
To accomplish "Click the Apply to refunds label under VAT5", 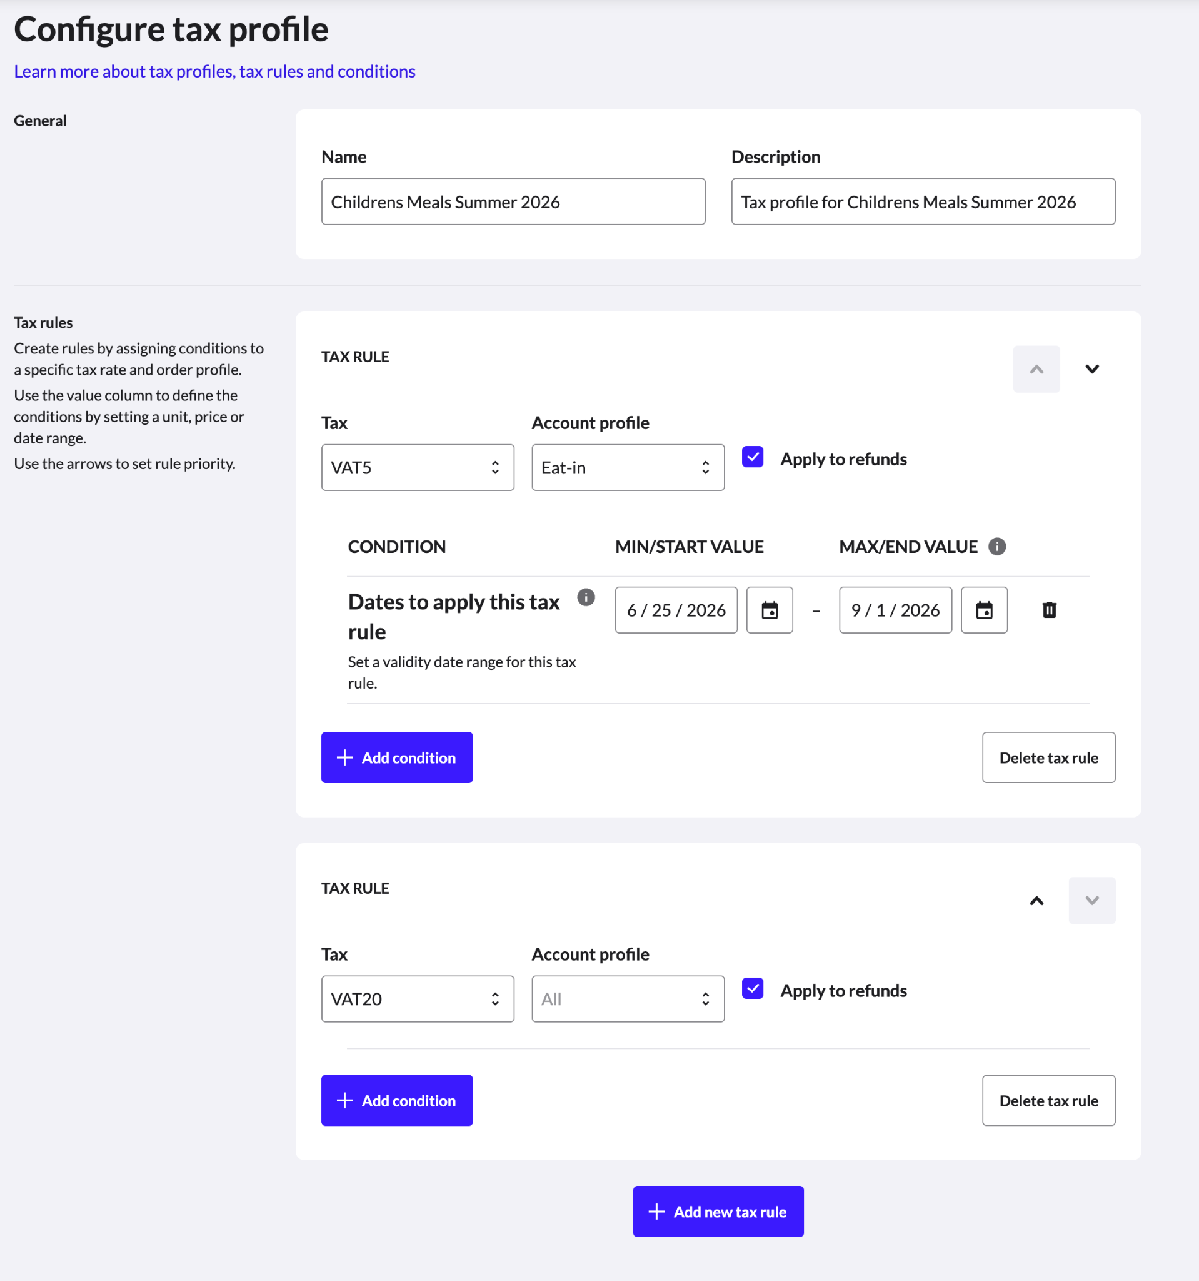I will pos(843,458).
